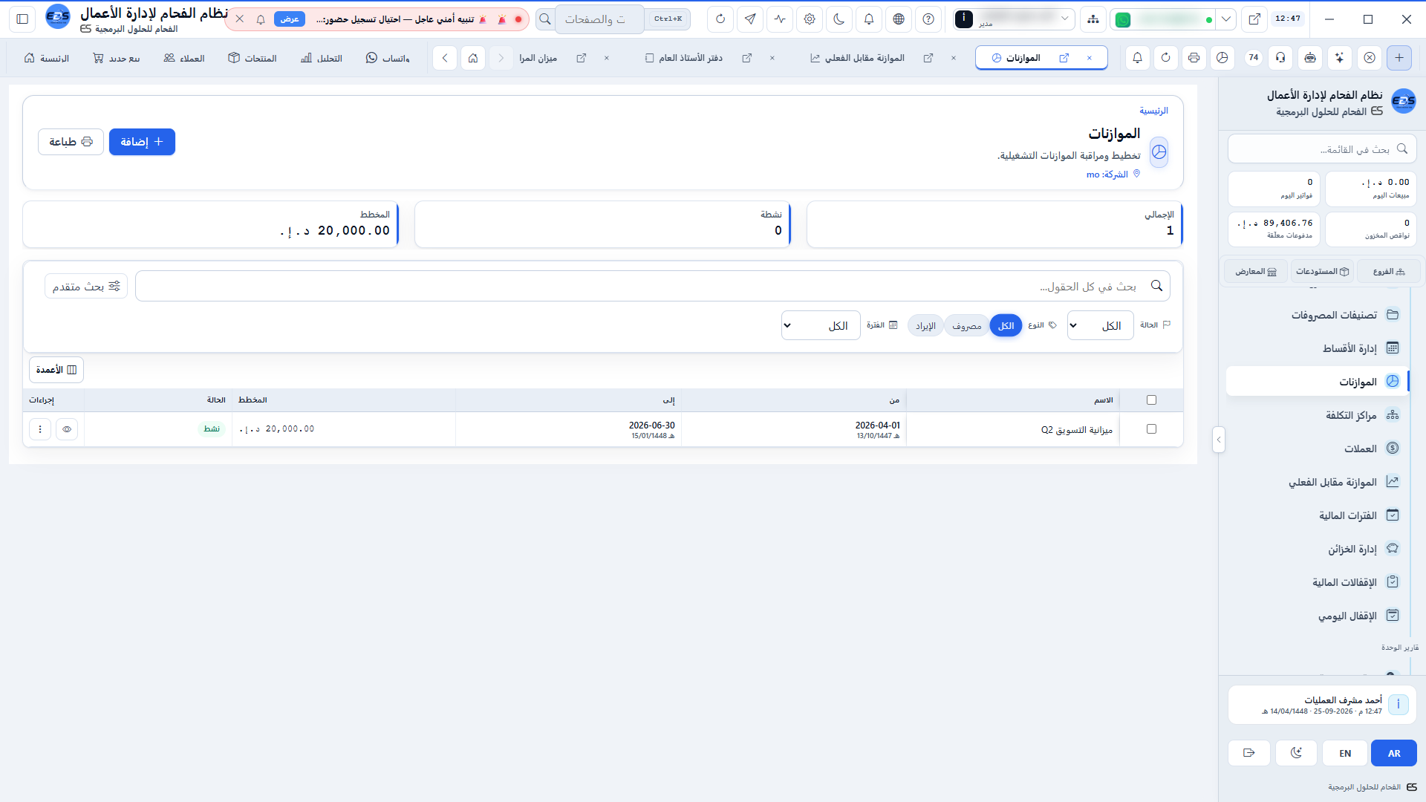Open the language globe icon
1426x802 pixels.
tap(899, 19)
